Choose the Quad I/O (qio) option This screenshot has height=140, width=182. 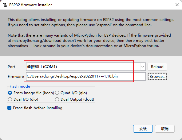click(71, 93)
